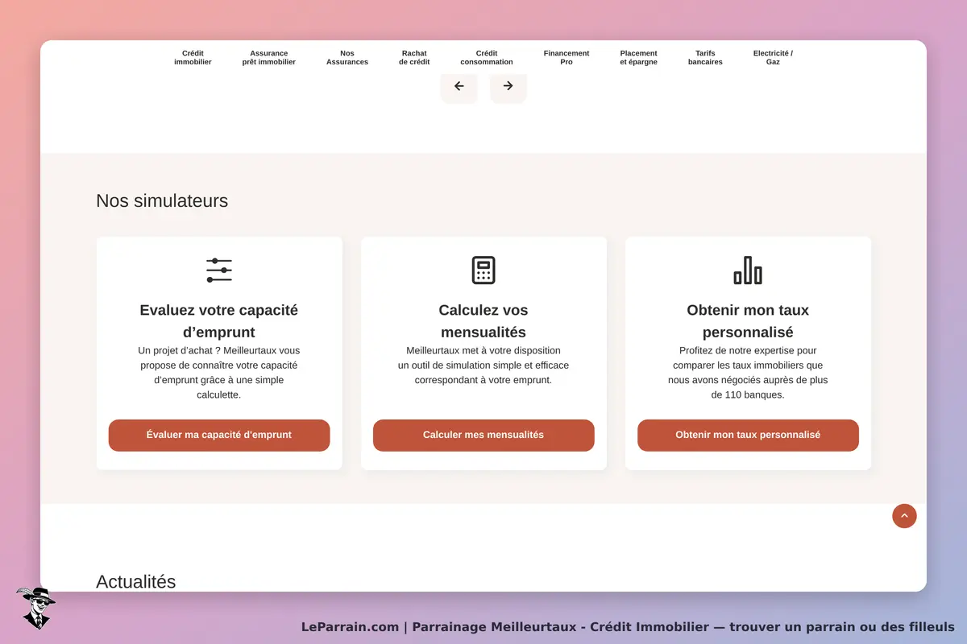Viewport: 967px width, 644px height.
Task: Click the sliders icon above capacité d'emprunt
Action: tap(219, 270)
